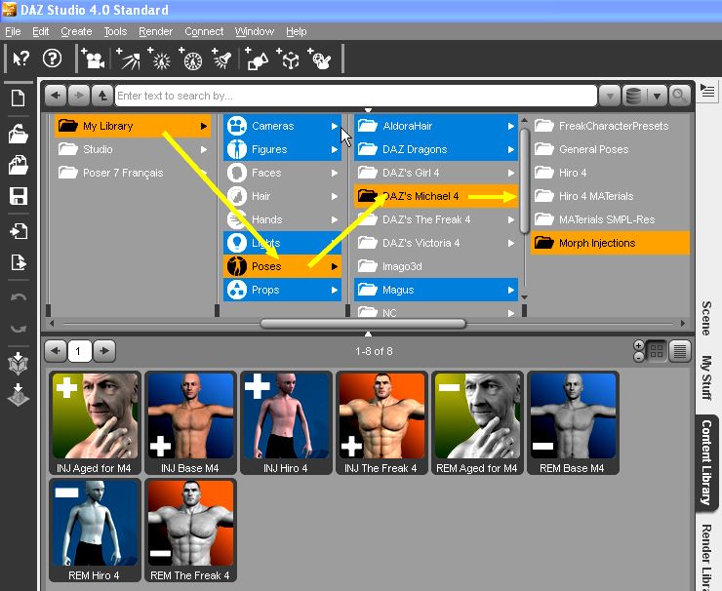The width and height of the screenshot is (722, 591).
Task: Click the Export file icon
Action: tap(19, 262)
